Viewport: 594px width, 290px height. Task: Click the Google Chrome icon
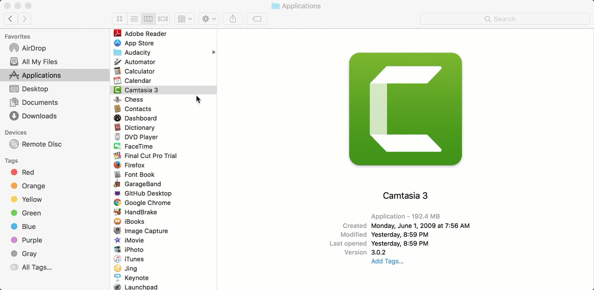coord(117,202)
